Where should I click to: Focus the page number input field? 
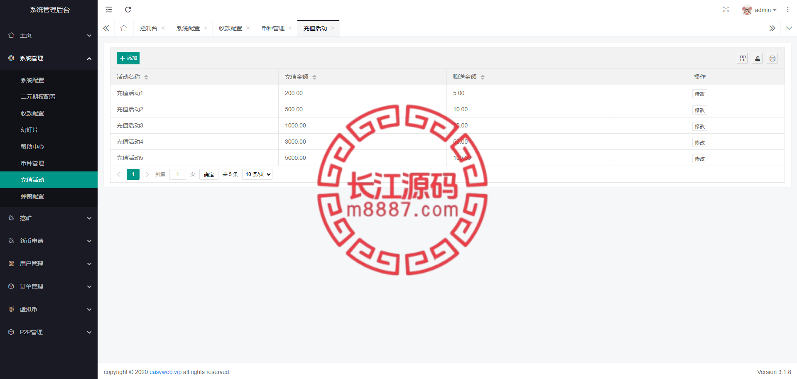(178, 174)
